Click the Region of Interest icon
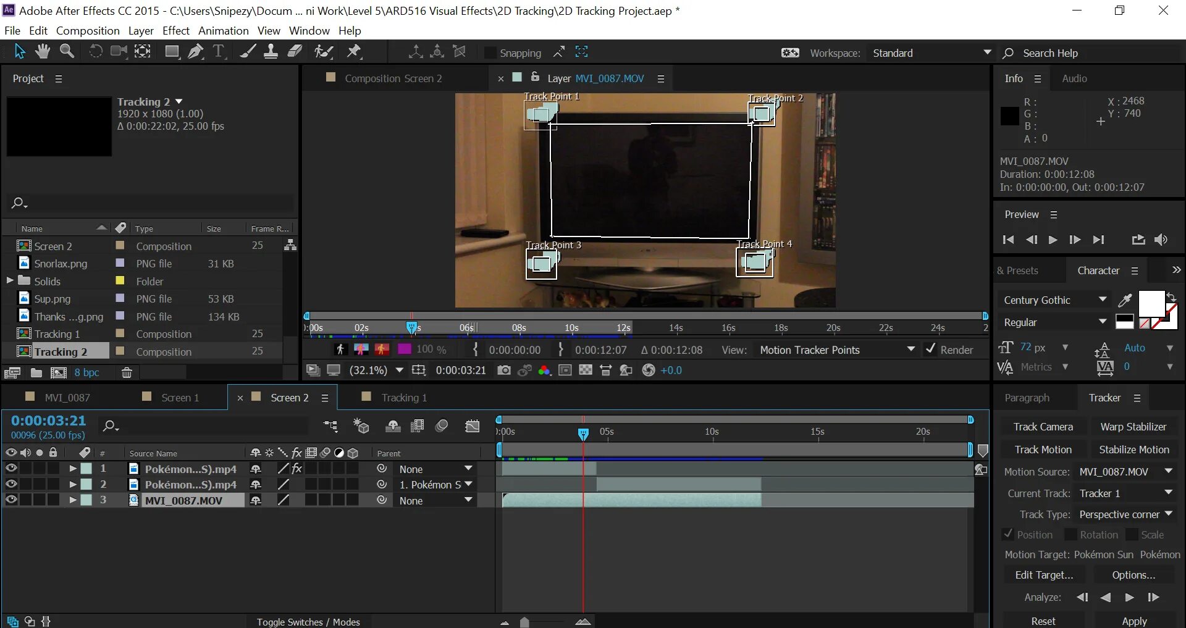This screenshot has height=628, width=1186. pyautogui.click(x=565, y=370)
